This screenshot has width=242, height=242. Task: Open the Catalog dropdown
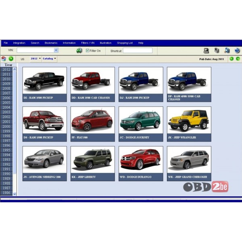49,58
